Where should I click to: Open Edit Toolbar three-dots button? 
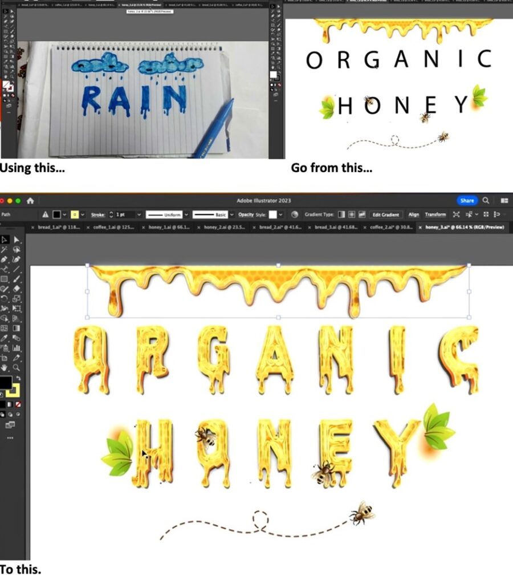10,437
